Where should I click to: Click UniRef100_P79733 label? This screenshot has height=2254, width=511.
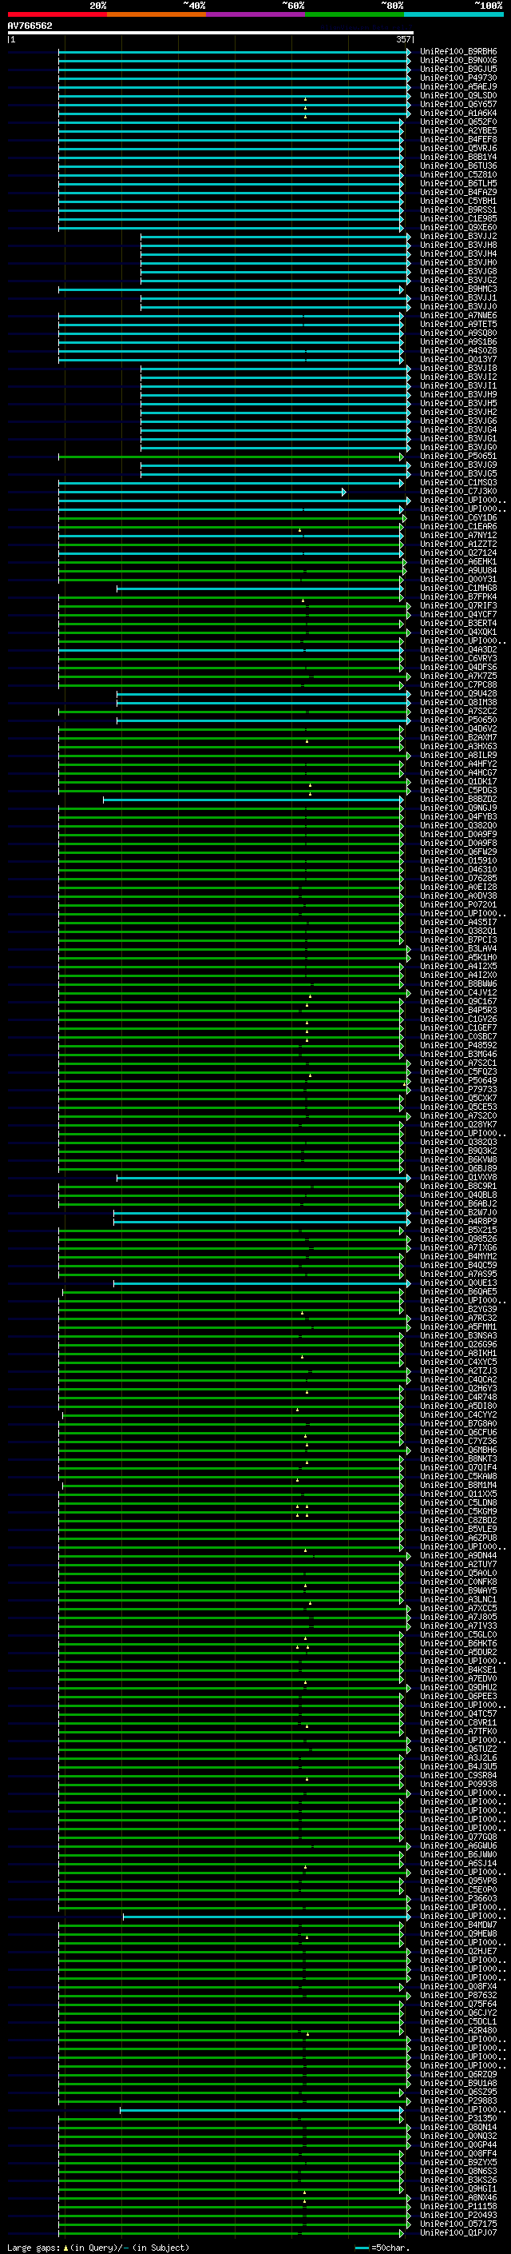(458, 1089)
